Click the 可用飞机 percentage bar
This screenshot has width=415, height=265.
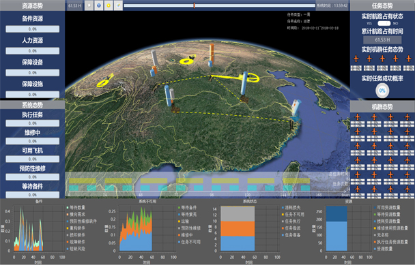[x=33, y=159]
